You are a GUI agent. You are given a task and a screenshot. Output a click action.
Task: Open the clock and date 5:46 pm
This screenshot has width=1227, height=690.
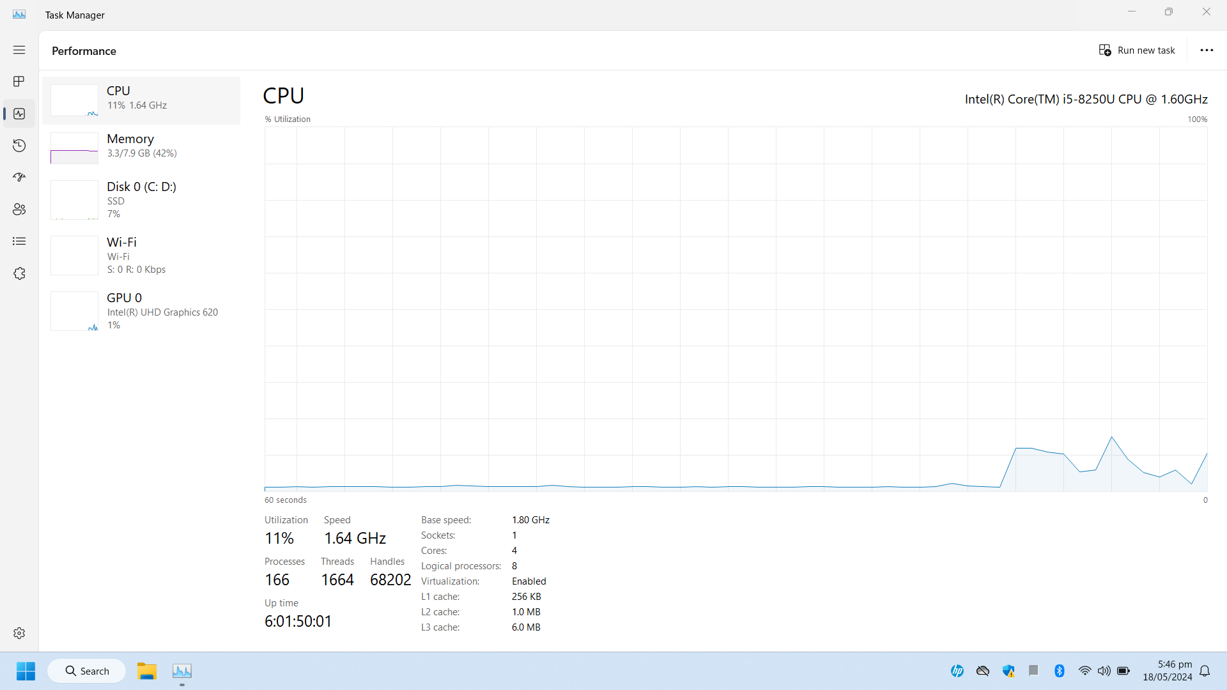pyautogui.click(x=1167, y=671)
